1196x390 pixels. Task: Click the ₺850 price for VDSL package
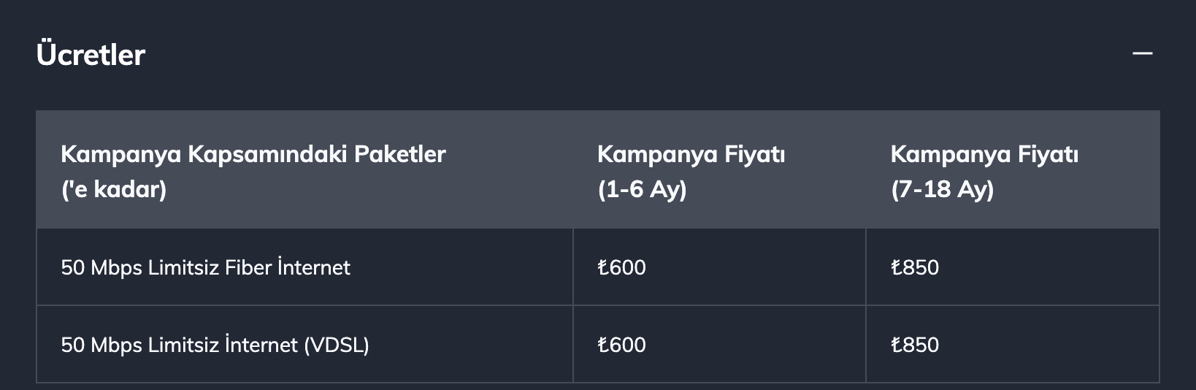click(915, 345)
